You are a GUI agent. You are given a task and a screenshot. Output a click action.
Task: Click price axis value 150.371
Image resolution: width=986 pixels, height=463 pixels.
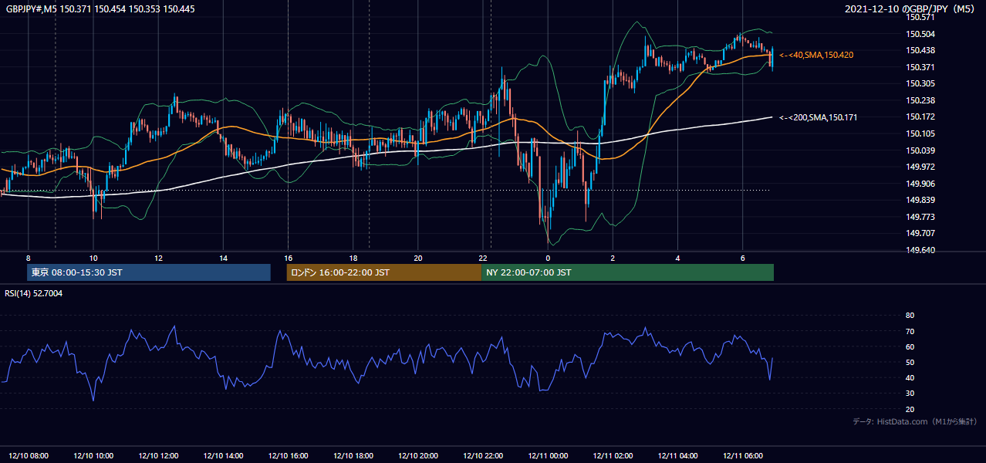[920, 67]
